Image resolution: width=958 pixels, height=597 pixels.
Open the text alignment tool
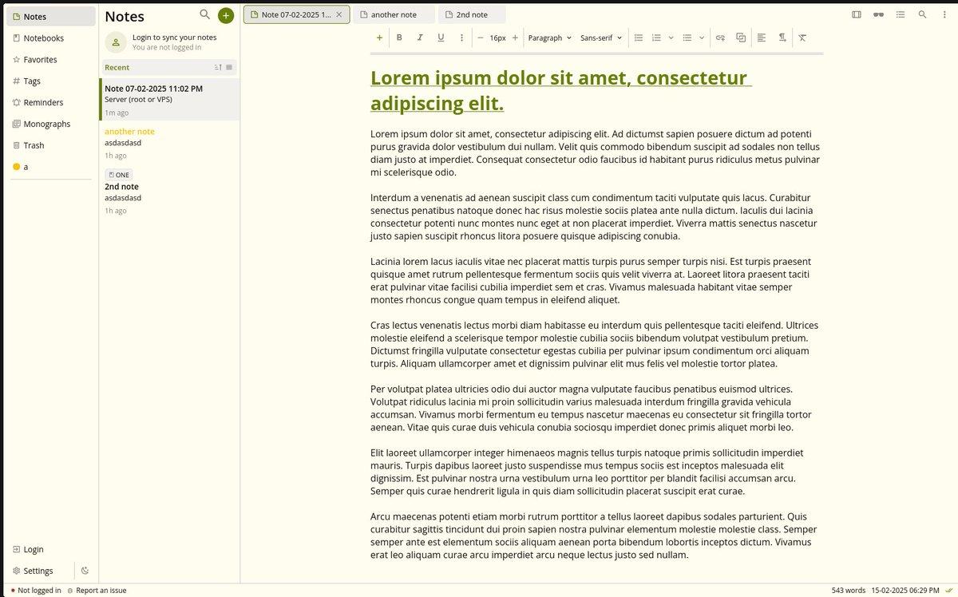click(x=762, y=38)
